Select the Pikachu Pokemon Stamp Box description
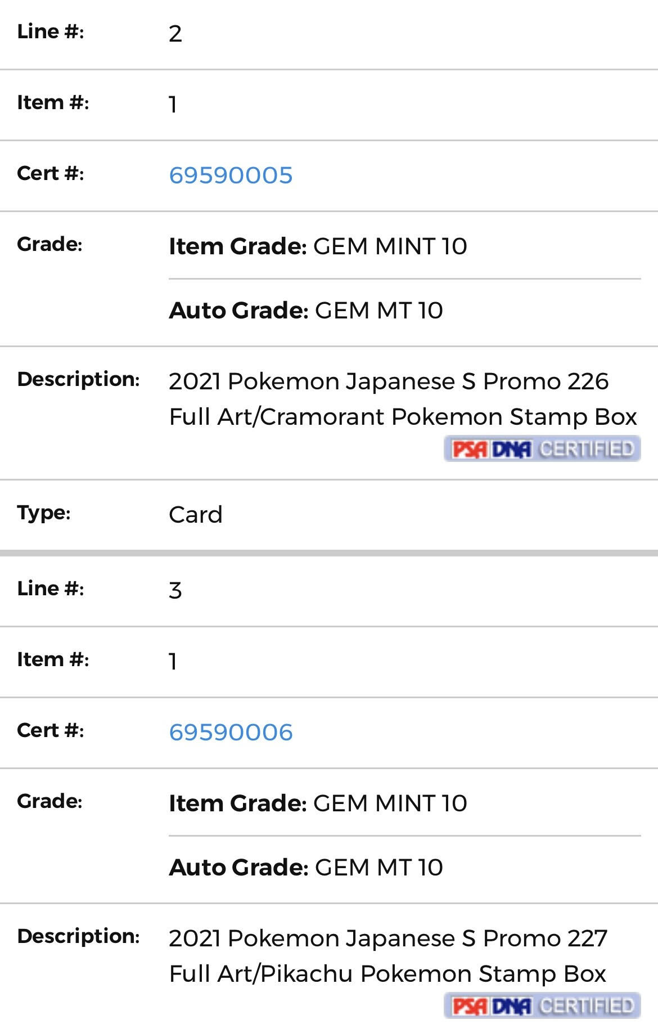This screenshot has height=1033, width=658. pos(388,956)
